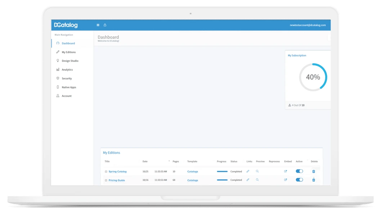Screen dimensions: 382x208
Task: Delete Pricing Guide with the trash icon
Action: pyautogui.click(x=314, y=180)
